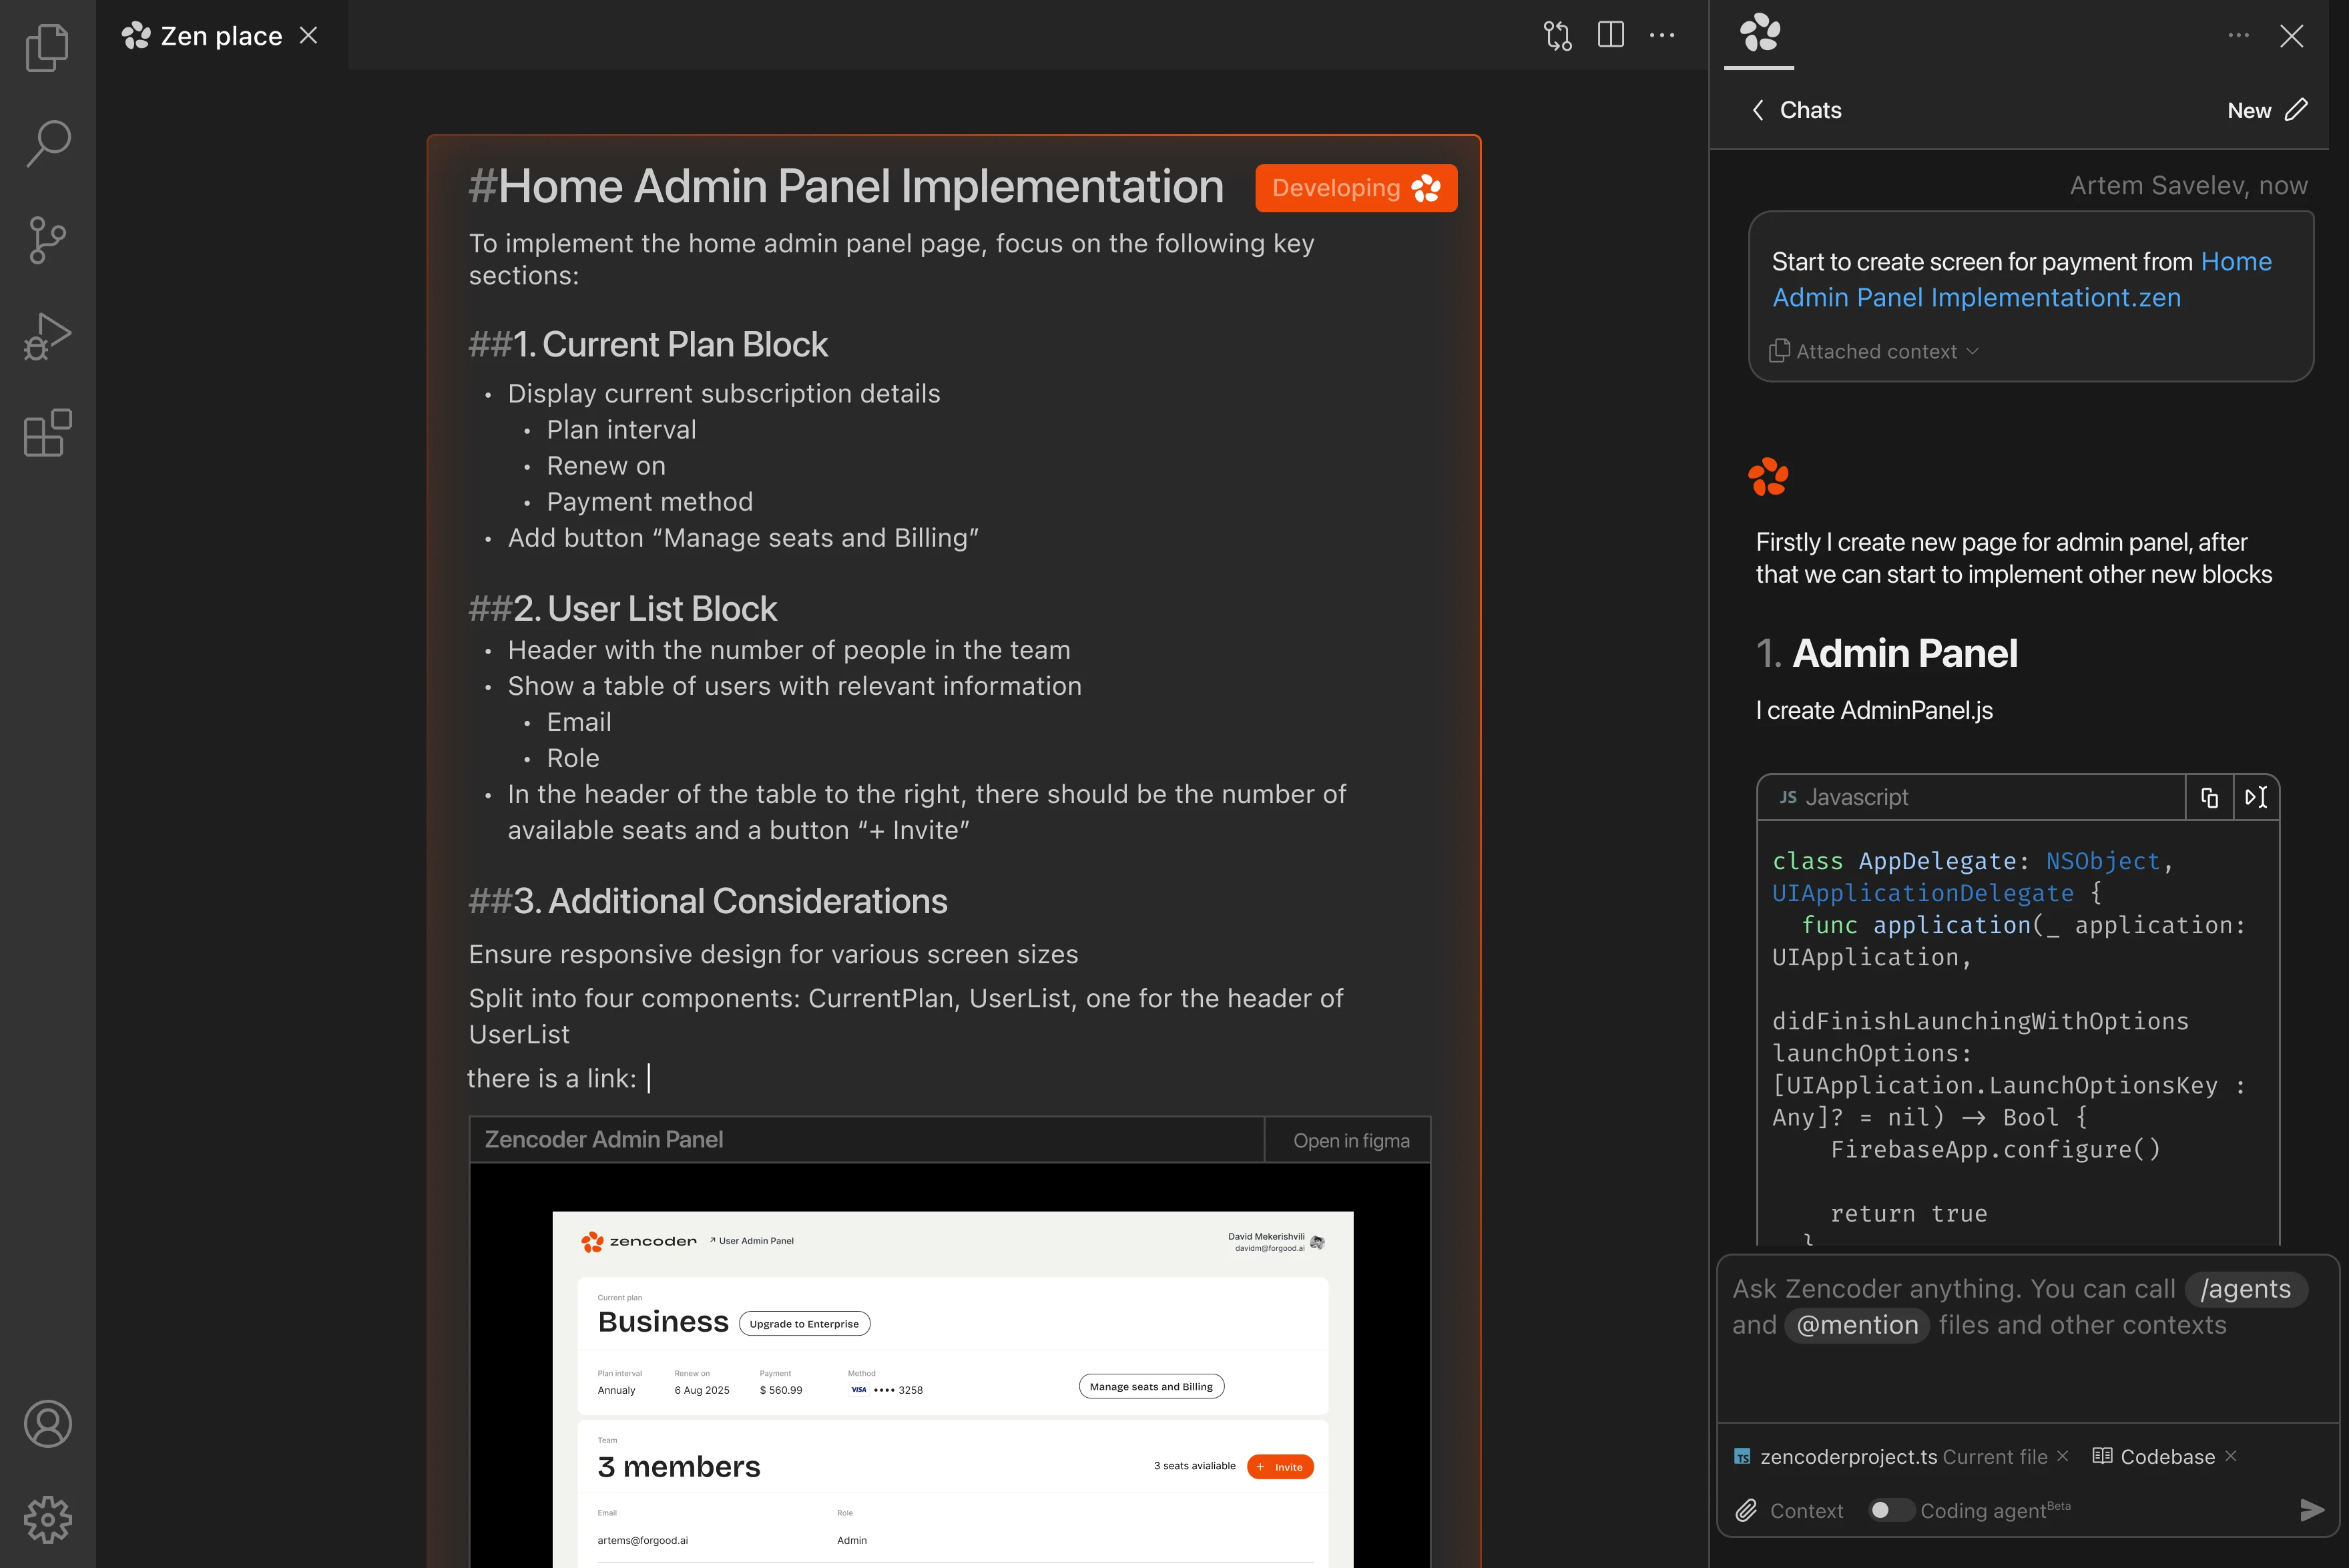
Task: Remove zencoderproject.ts current file context
Action: click(2062, 1457)
